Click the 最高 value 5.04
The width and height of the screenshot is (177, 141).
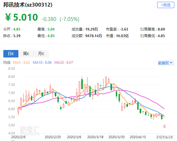point(51,29)
